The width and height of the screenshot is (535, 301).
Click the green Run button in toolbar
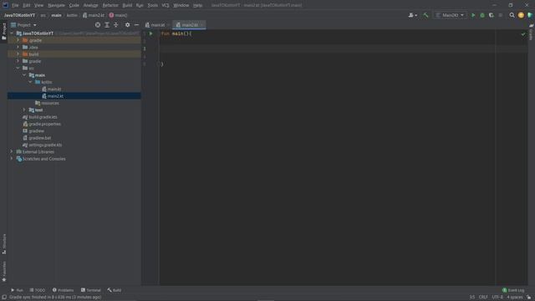(x=473, y=15)
